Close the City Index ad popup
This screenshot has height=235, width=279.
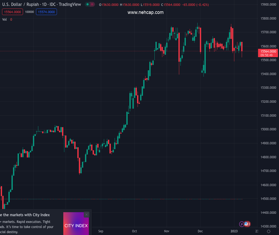point(86,214)
